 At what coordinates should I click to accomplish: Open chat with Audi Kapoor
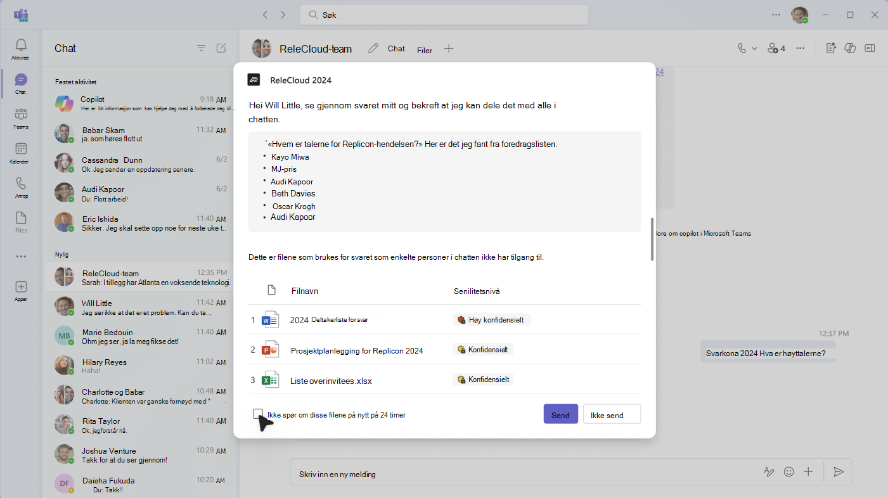click(x=141, y=193)
